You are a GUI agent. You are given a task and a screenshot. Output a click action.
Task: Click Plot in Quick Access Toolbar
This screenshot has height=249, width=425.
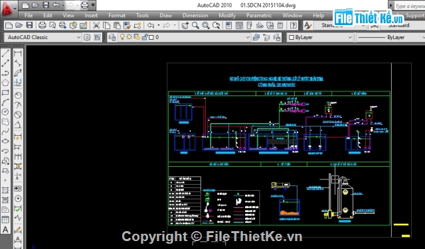pos(84,5)
